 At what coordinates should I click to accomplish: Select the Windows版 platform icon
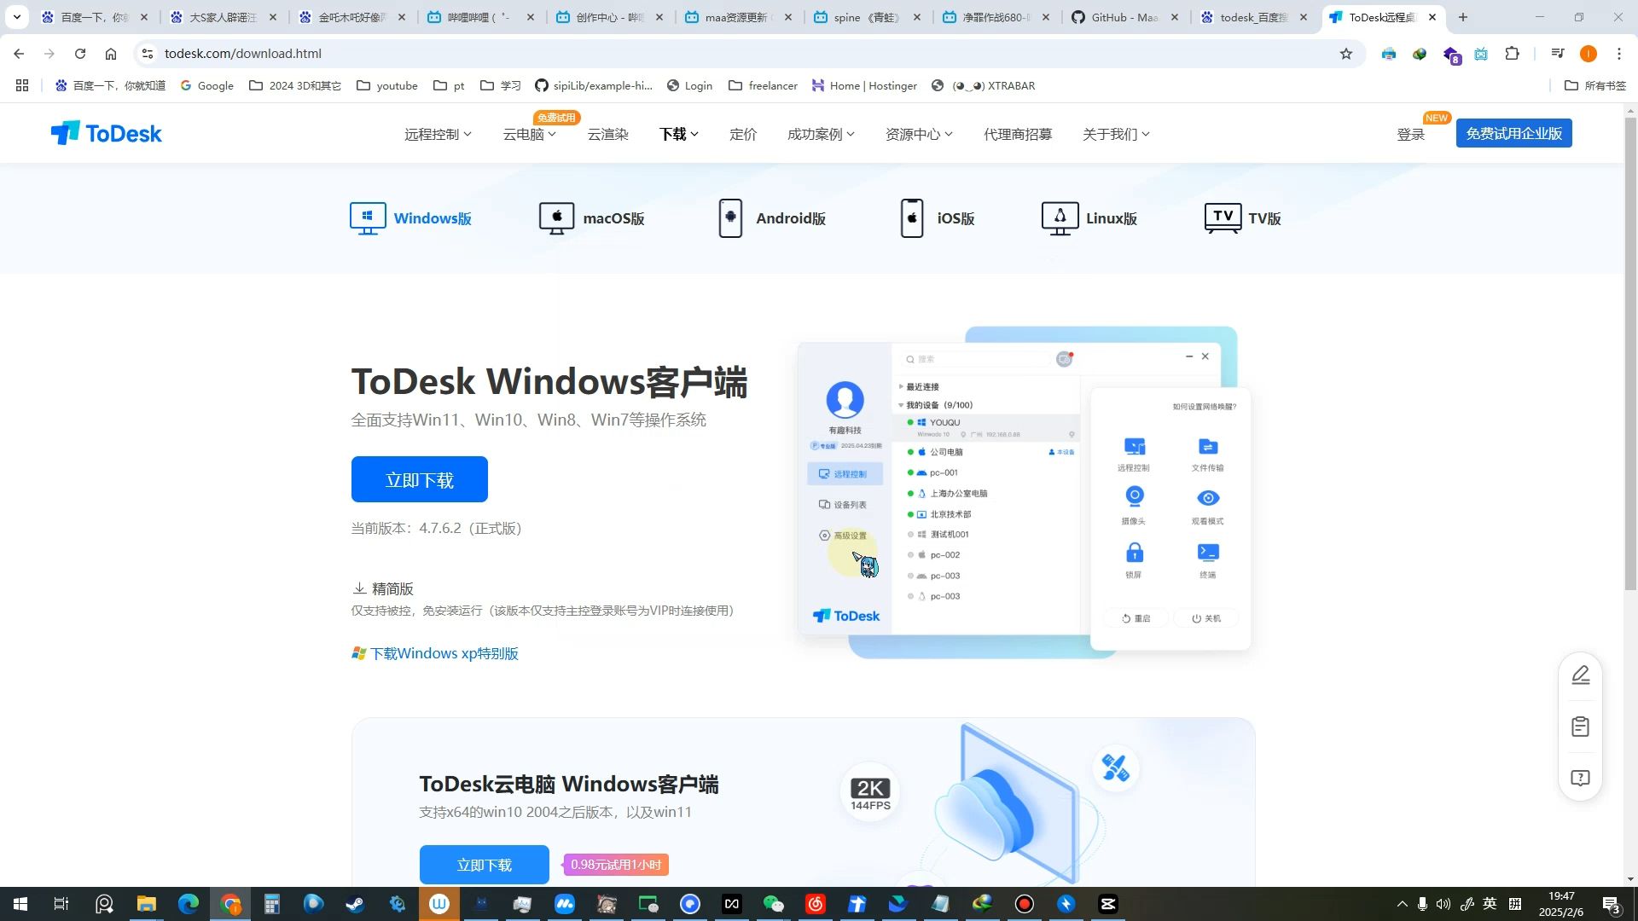(x=368, y=218)
